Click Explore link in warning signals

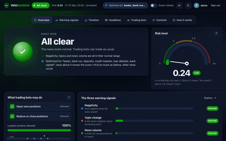[210, 98]
